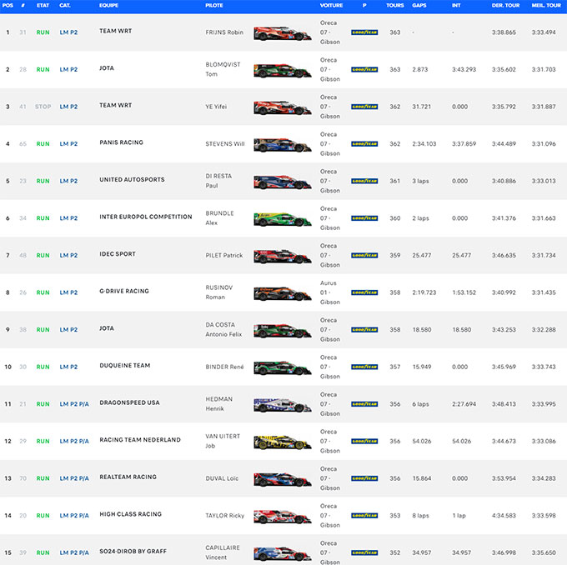This screenshot has width=567, height=565.
Task: Click the Goodyear logo in High Class Racing row
Action: (x=364, y=516)
